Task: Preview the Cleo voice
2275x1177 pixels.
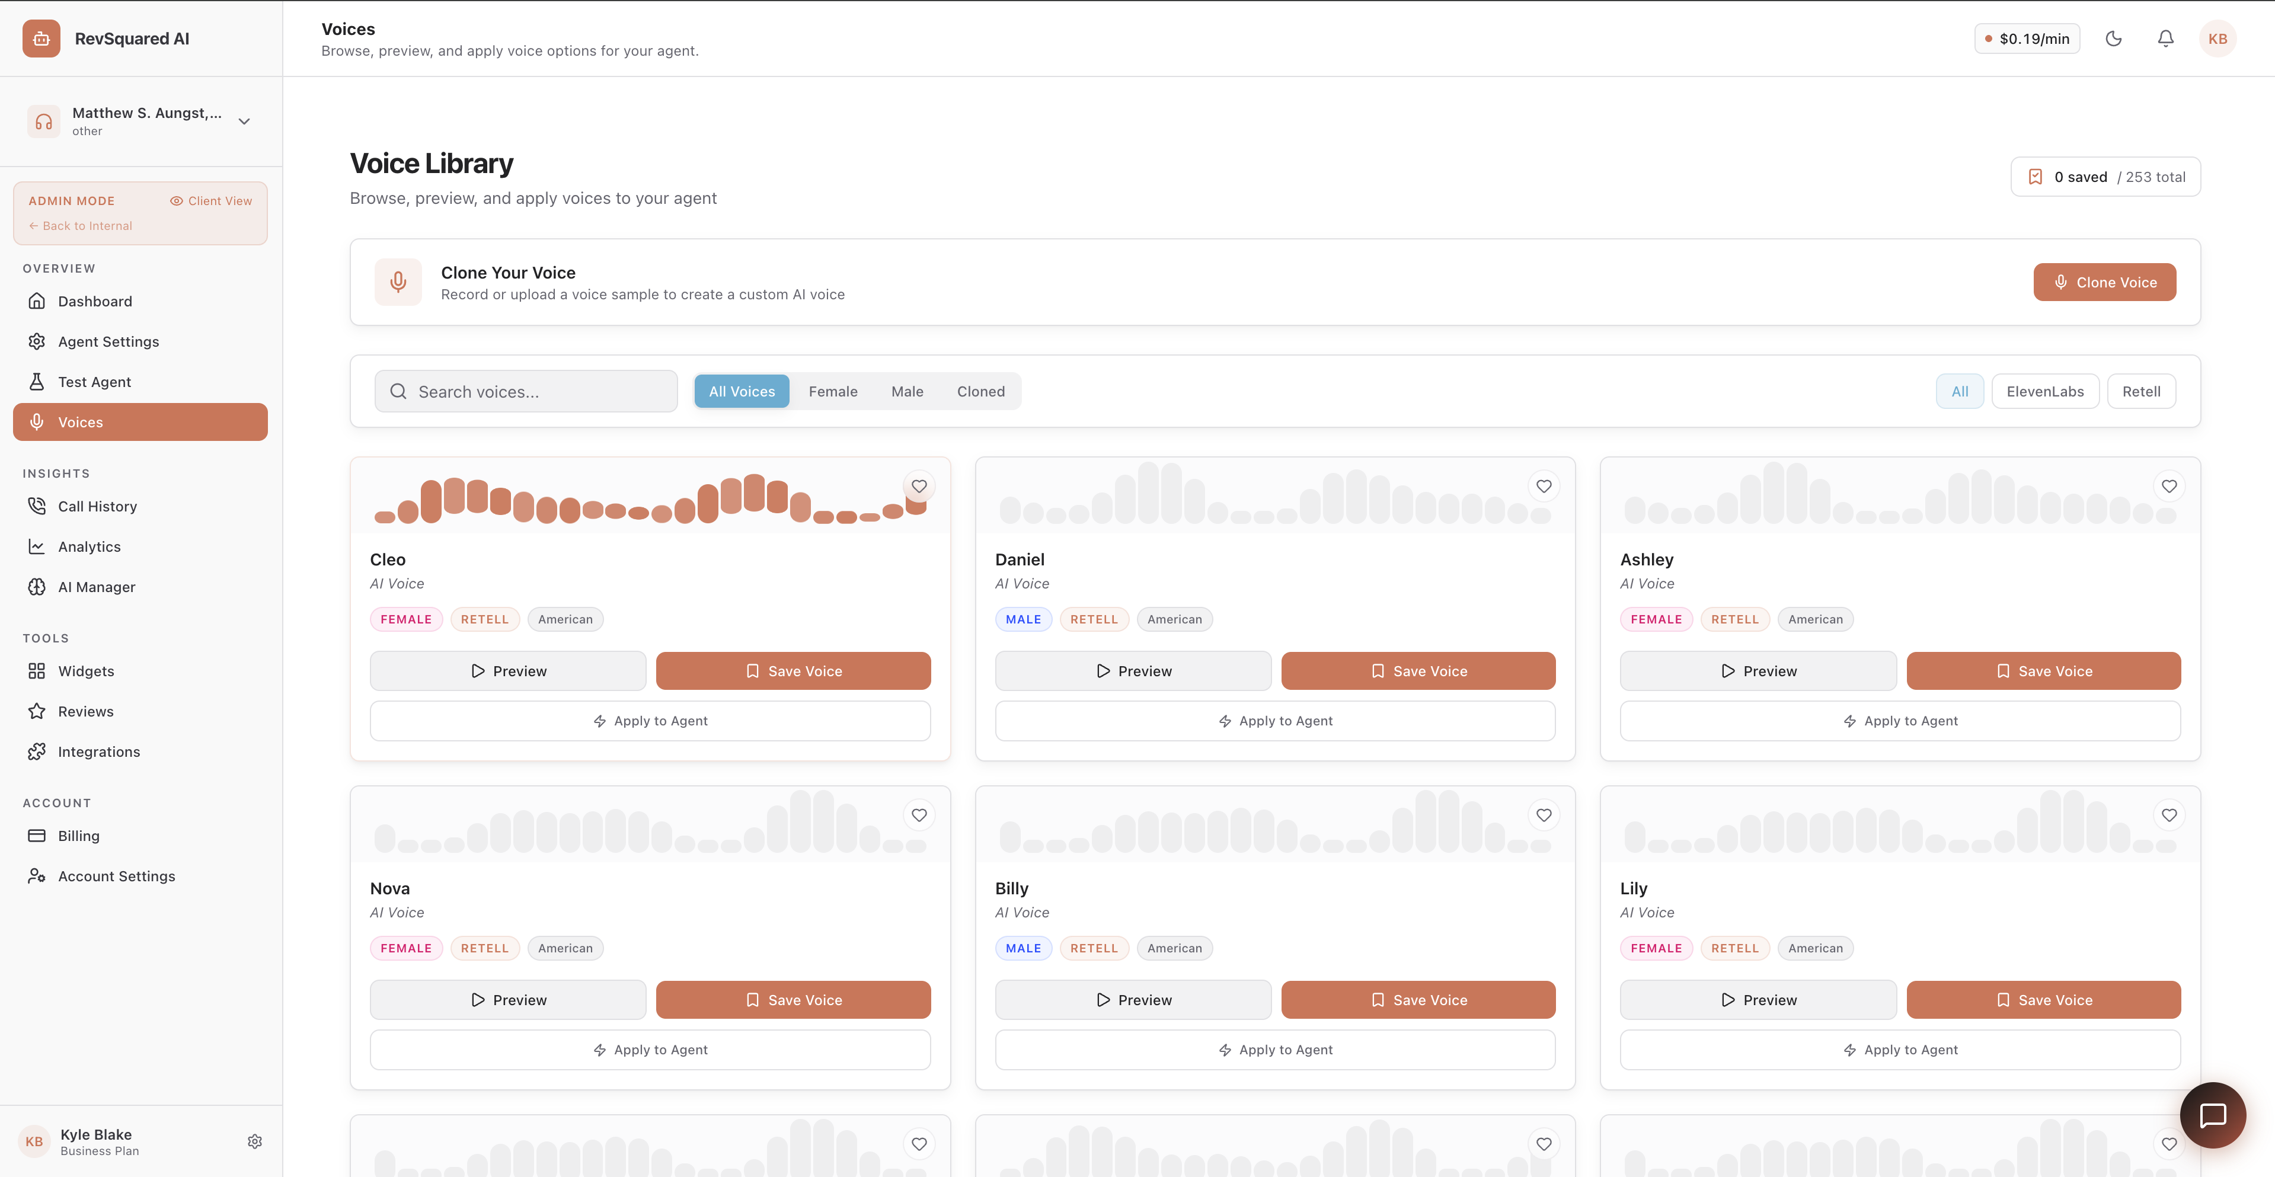Action: pyautogui.click(x=508, y=671)
